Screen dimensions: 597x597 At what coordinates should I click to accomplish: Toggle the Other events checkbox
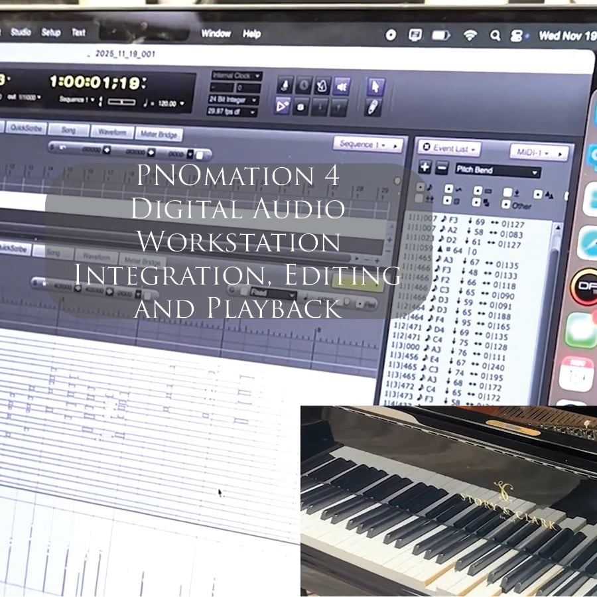pyautogui.click(x=505, y=204)
